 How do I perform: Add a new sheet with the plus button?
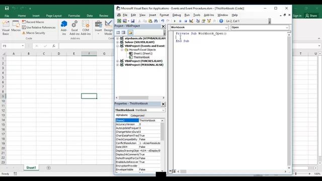coord(48,168)
